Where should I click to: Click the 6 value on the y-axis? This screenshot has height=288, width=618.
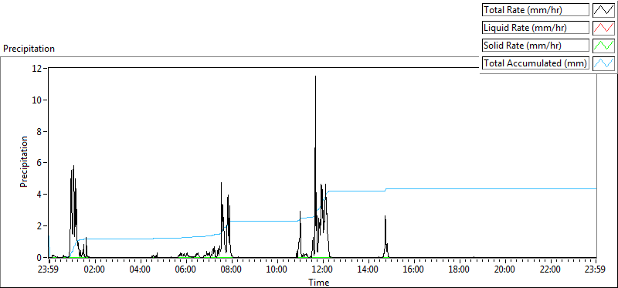coord(40,163)
